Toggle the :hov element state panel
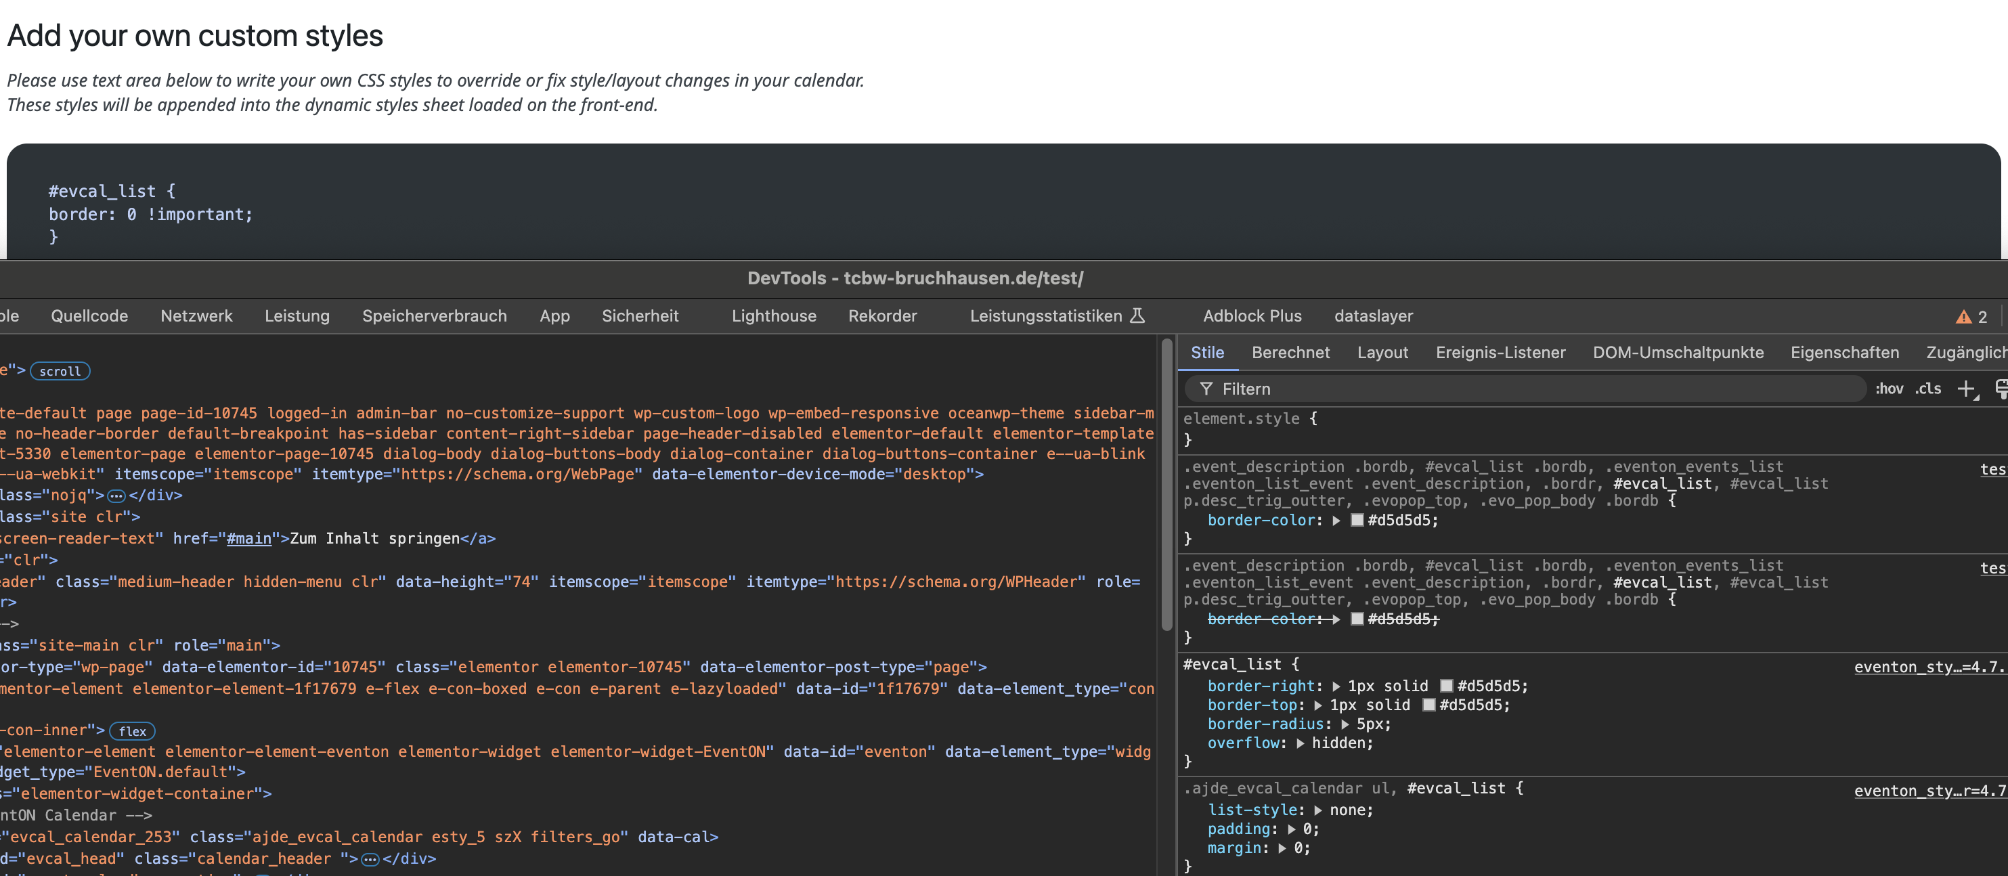This screenshot has height=876, width=2008. (1889, 388)
